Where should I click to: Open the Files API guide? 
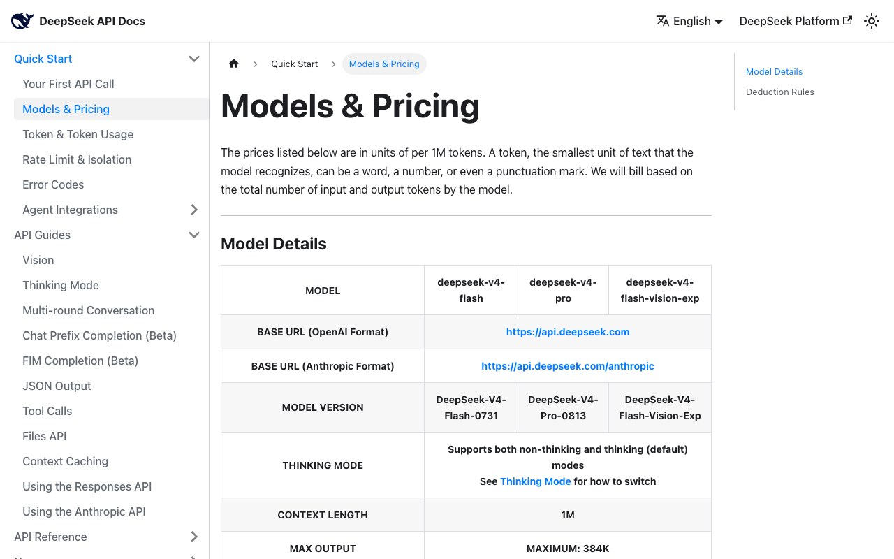tap(45, 436)
